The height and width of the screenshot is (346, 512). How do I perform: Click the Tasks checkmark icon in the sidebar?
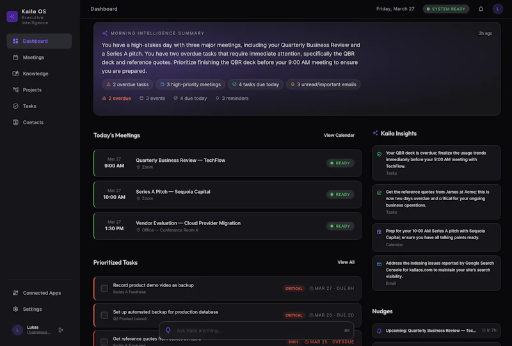[15, 106]
